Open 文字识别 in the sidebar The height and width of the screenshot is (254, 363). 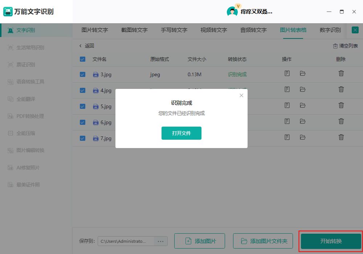click(36, 30)
